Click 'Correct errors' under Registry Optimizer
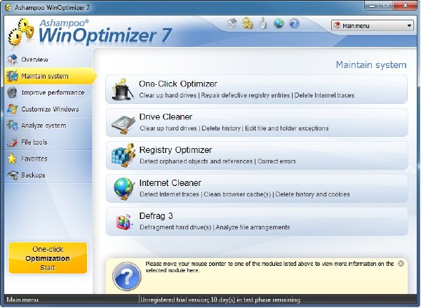Image resolution: width=421 pixels, height=308 pixels. (x=276, y=161)
